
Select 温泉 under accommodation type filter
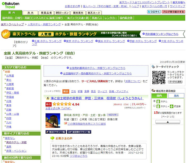click(10, 146)
